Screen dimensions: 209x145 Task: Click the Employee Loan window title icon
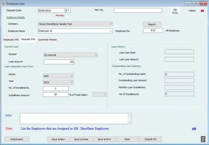(x=4, y=4)
